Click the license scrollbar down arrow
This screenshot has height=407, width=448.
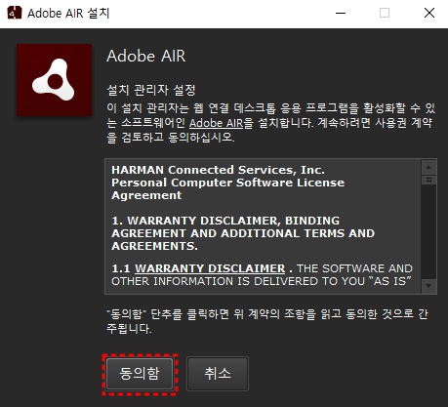pyautogui.click(x=428, y=286)
